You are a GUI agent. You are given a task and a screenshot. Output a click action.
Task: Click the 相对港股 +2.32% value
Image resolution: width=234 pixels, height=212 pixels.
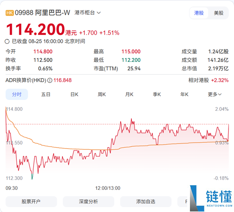pos(220,81)
